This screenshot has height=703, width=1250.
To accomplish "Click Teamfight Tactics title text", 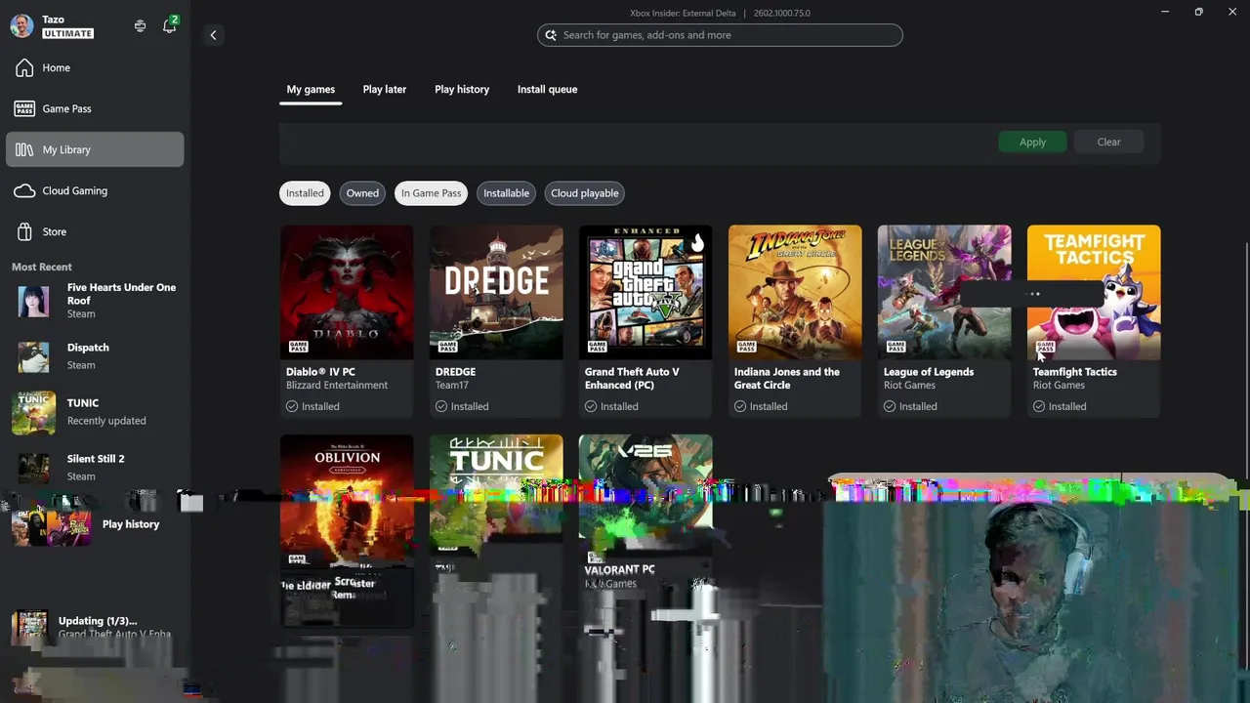I will click(1074, 372).
